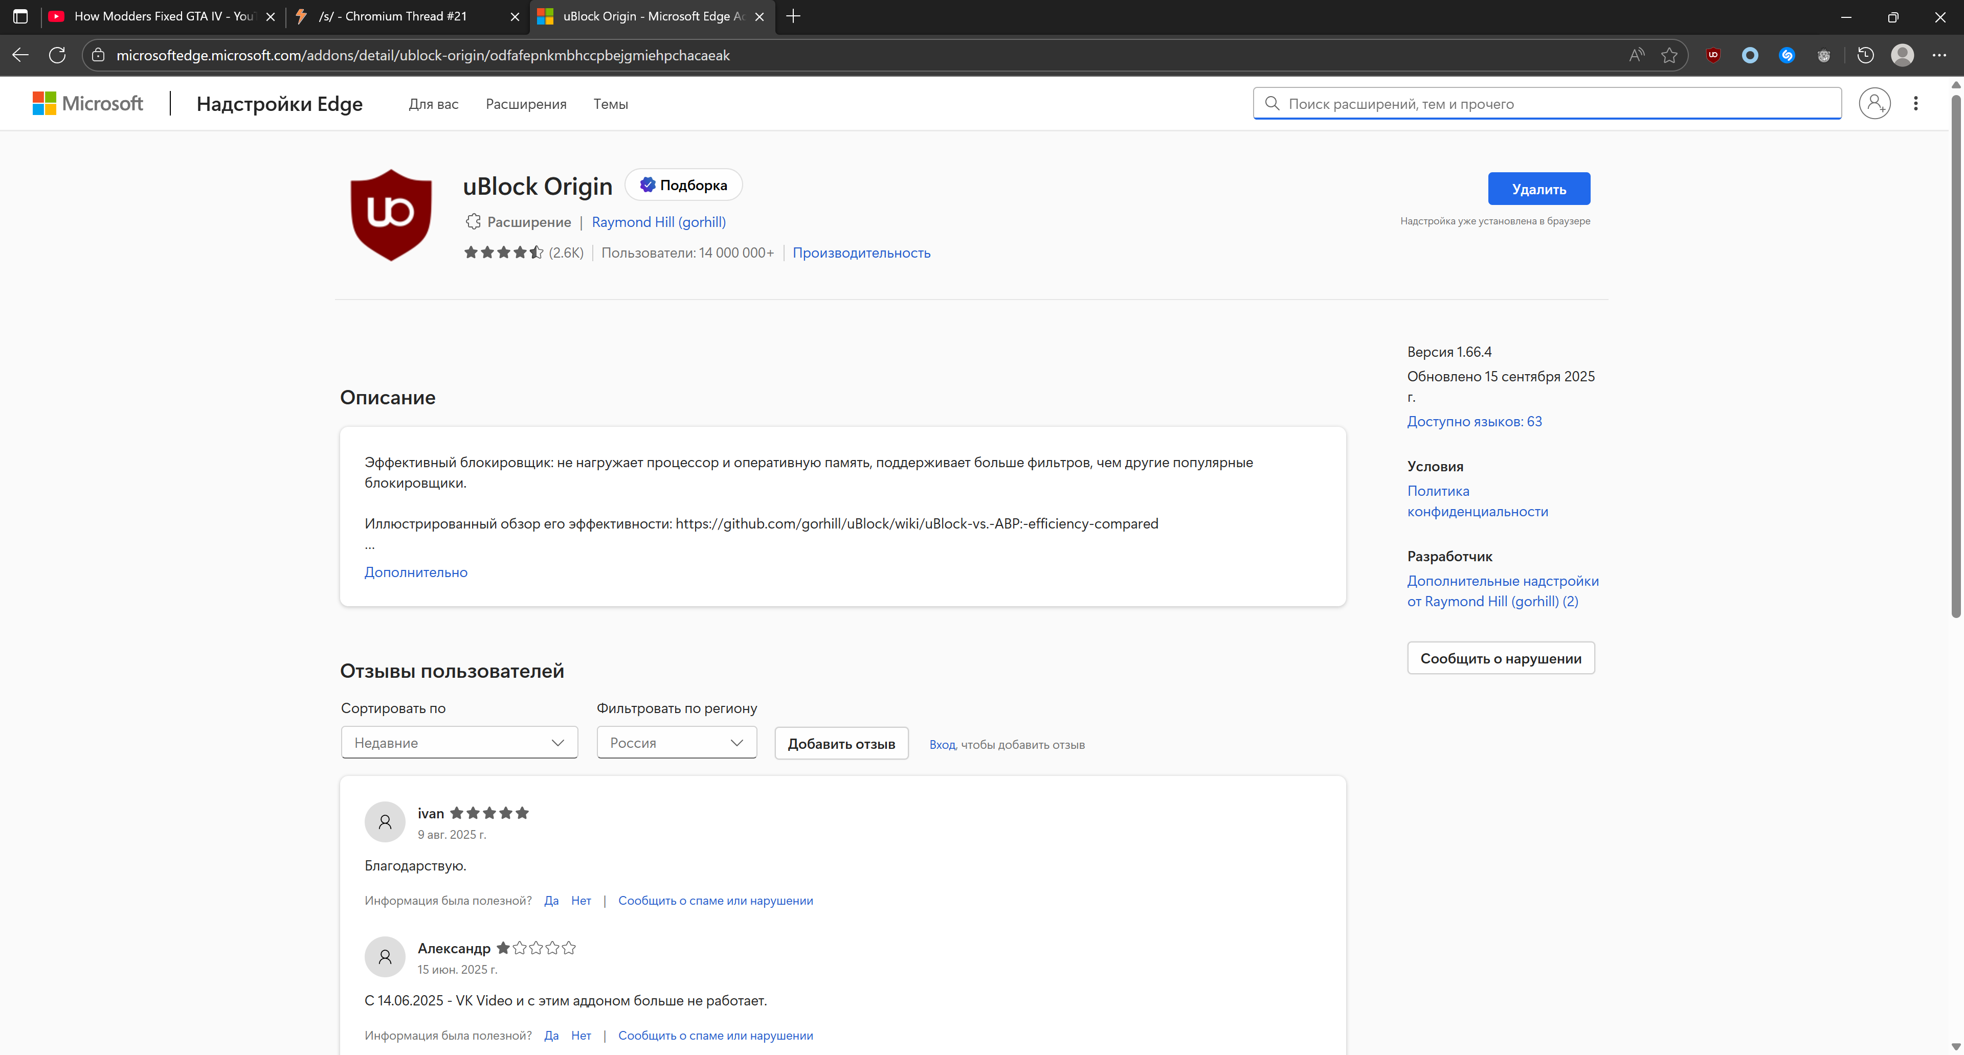Click the page vertical three-dots menu
Screen dimensions: 1964x1055
1915,104
